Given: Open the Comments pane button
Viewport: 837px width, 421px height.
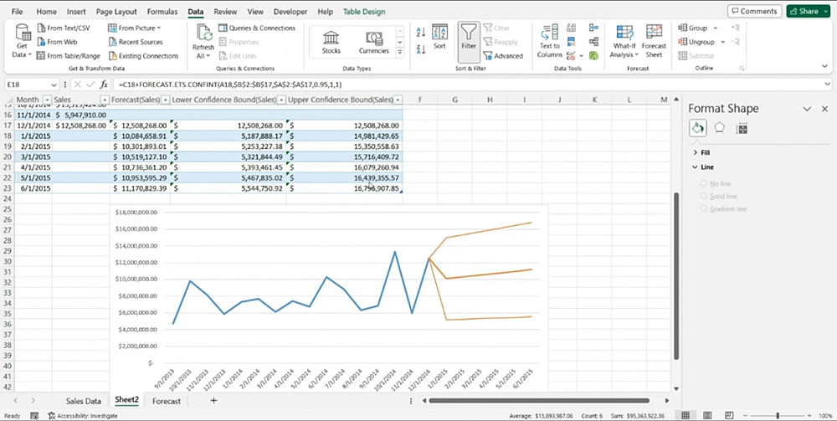Looking at the screenshot, I should tap(753, 12).
